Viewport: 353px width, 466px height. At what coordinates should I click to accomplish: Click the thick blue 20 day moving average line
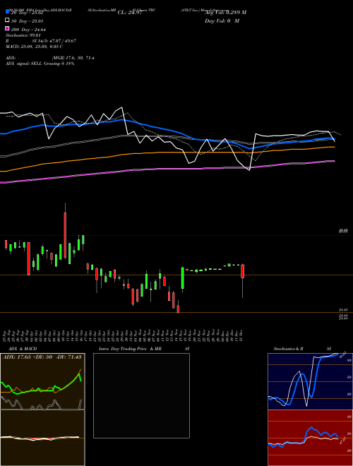(167, 130)
